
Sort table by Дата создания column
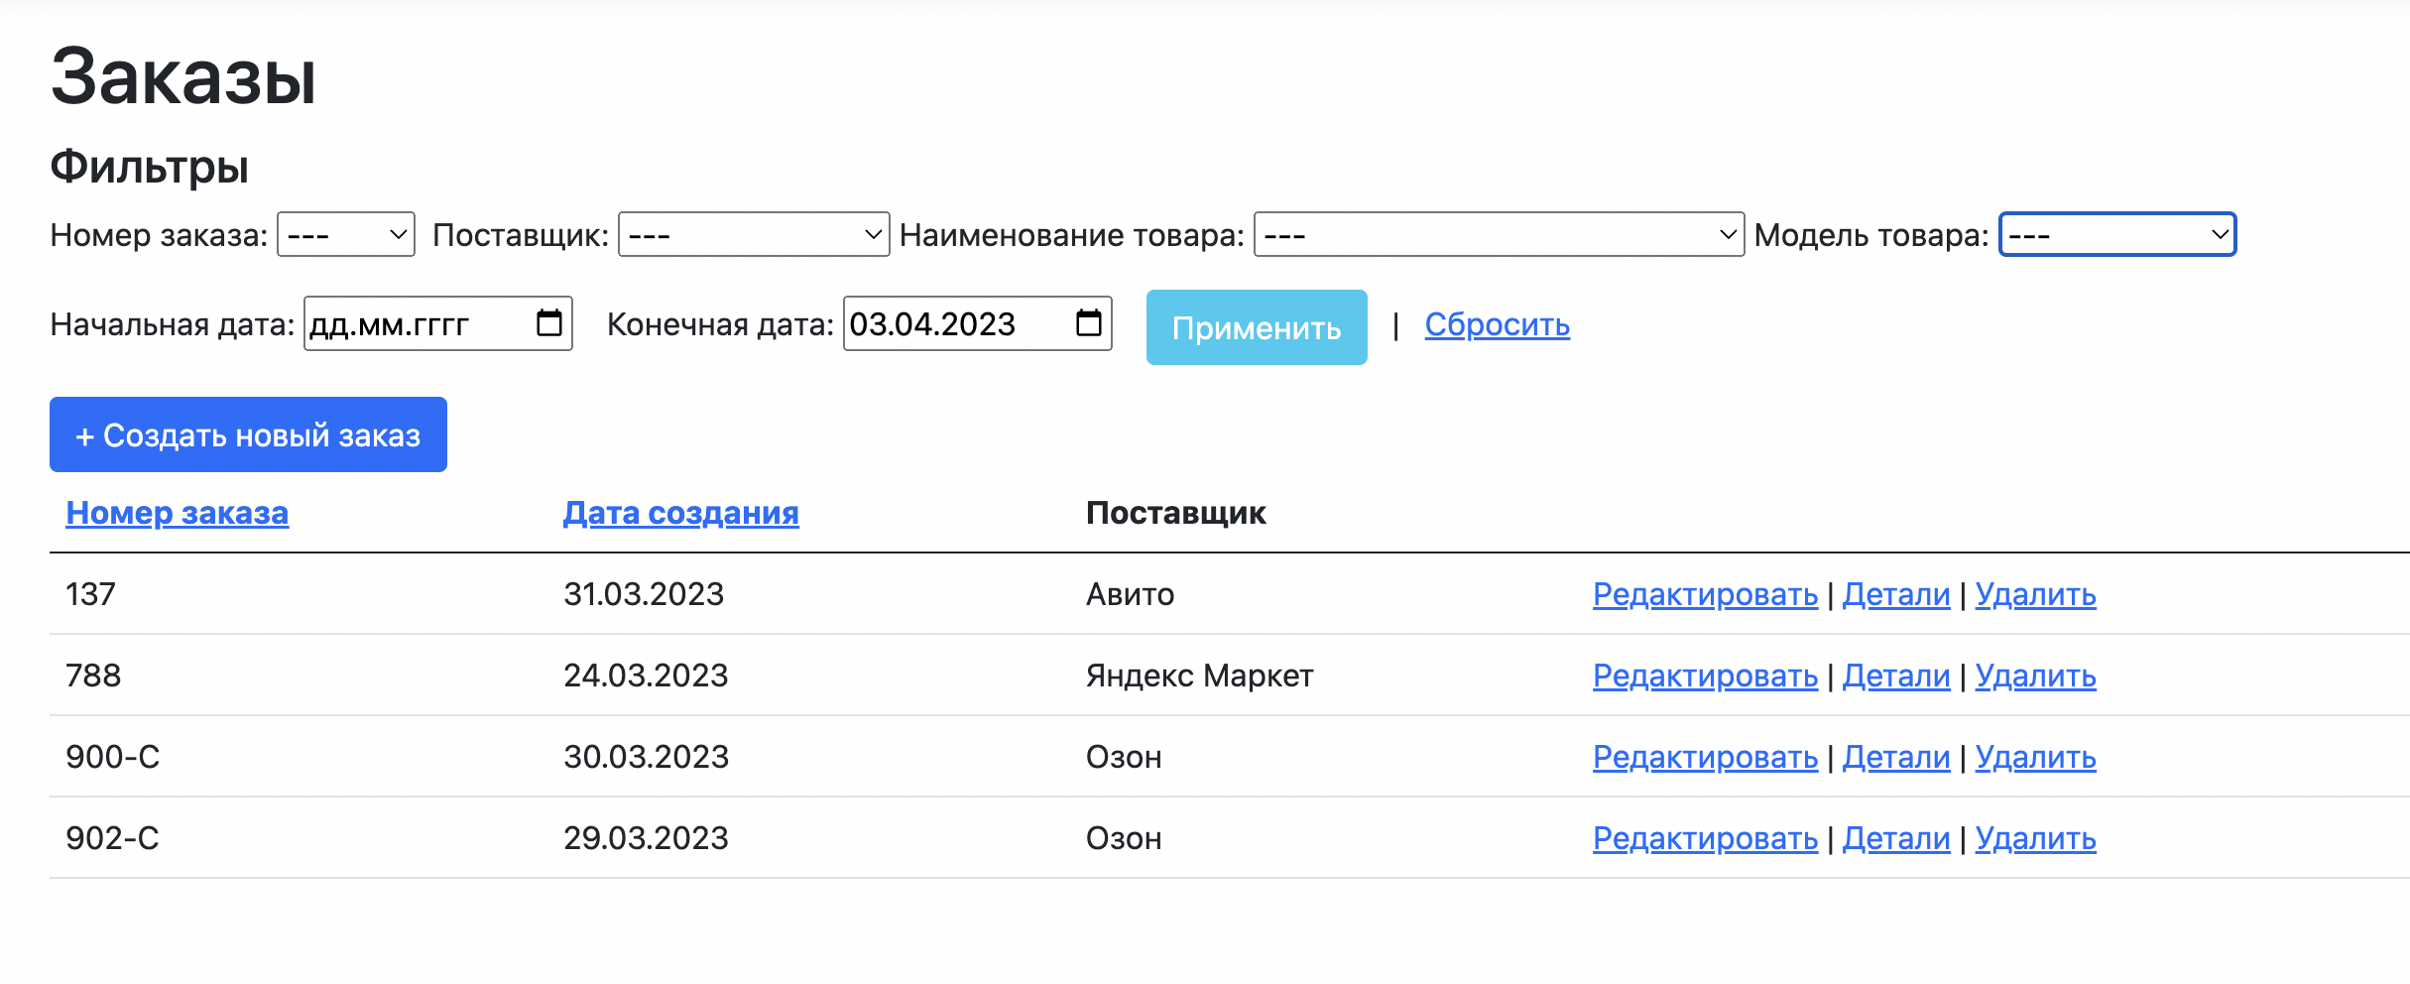680,513
